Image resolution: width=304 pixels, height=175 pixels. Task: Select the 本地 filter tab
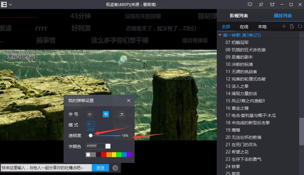(262, 27)
